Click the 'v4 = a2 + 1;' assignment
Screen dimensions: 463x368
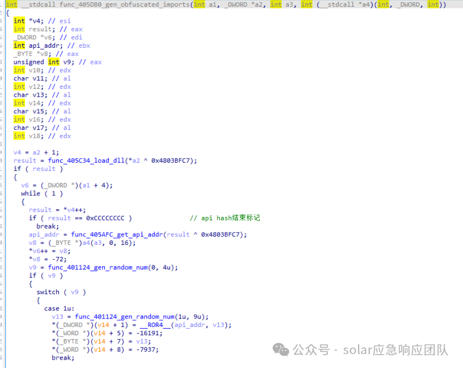click(36, 153)
